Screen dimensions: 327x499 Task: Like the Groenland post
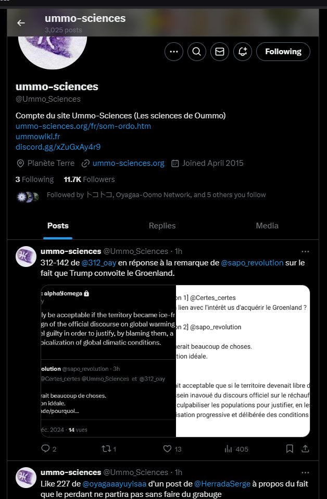point(167,448)
